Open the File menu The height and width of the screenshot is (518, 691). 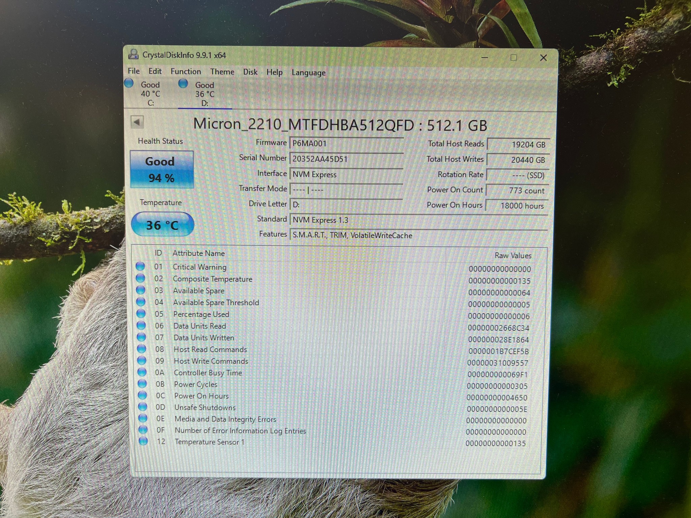(134, 71)
